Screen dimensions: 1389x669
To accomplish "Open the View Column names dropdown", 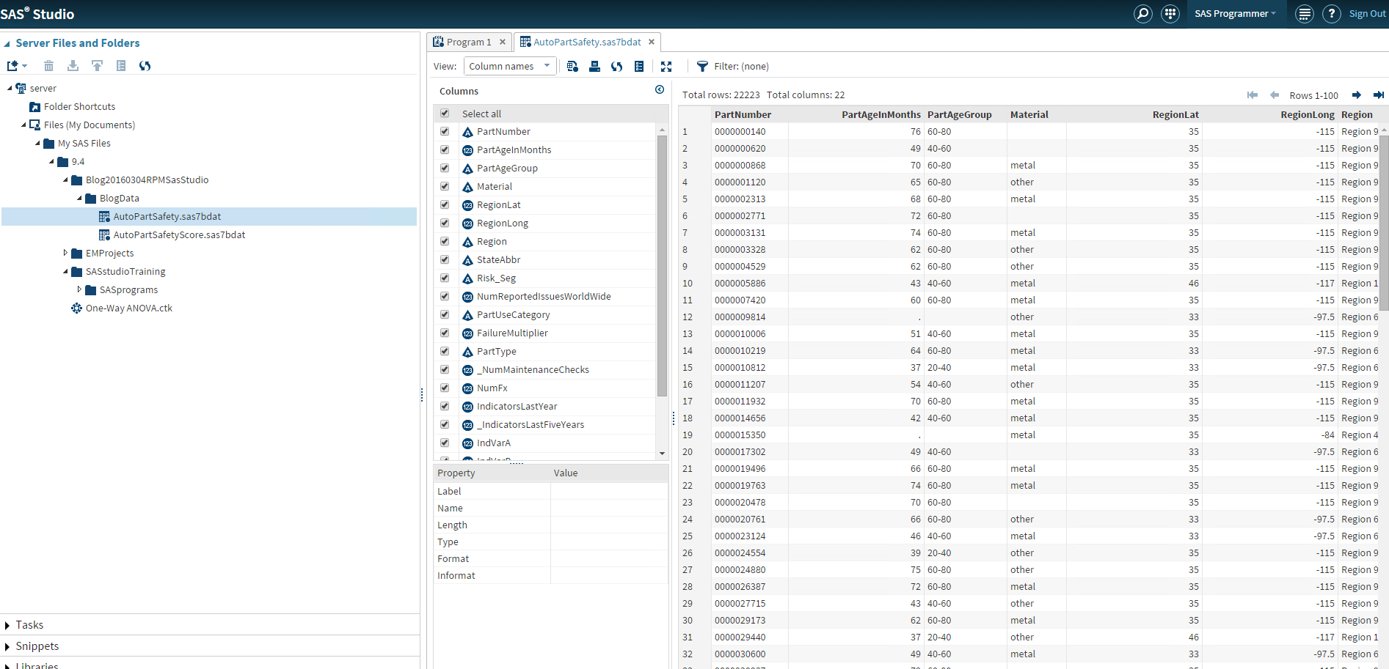I will [509, 65].
